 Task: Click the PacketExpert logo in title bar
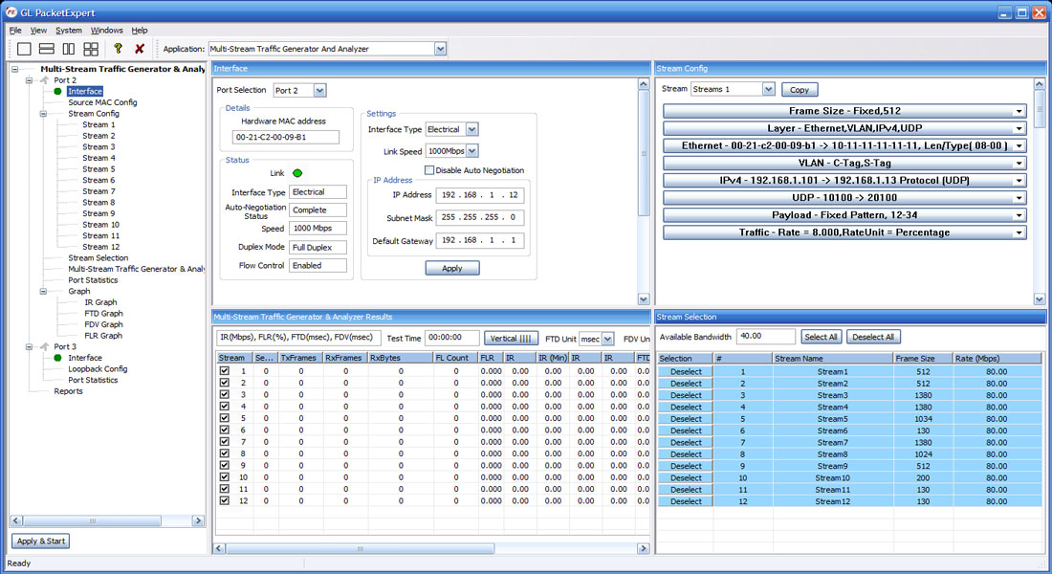11,12
